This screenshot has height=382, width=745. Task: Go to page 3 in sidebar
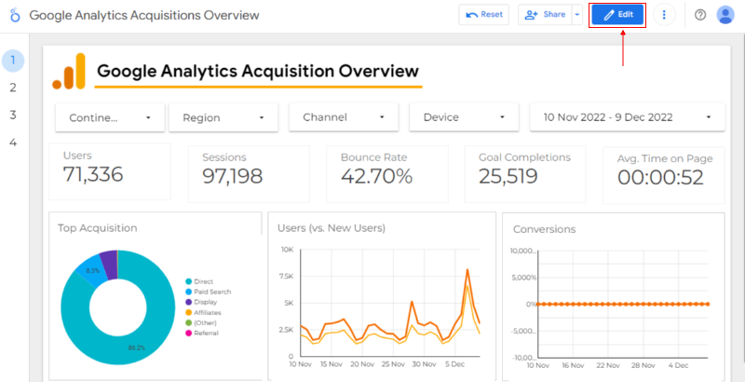13,115
